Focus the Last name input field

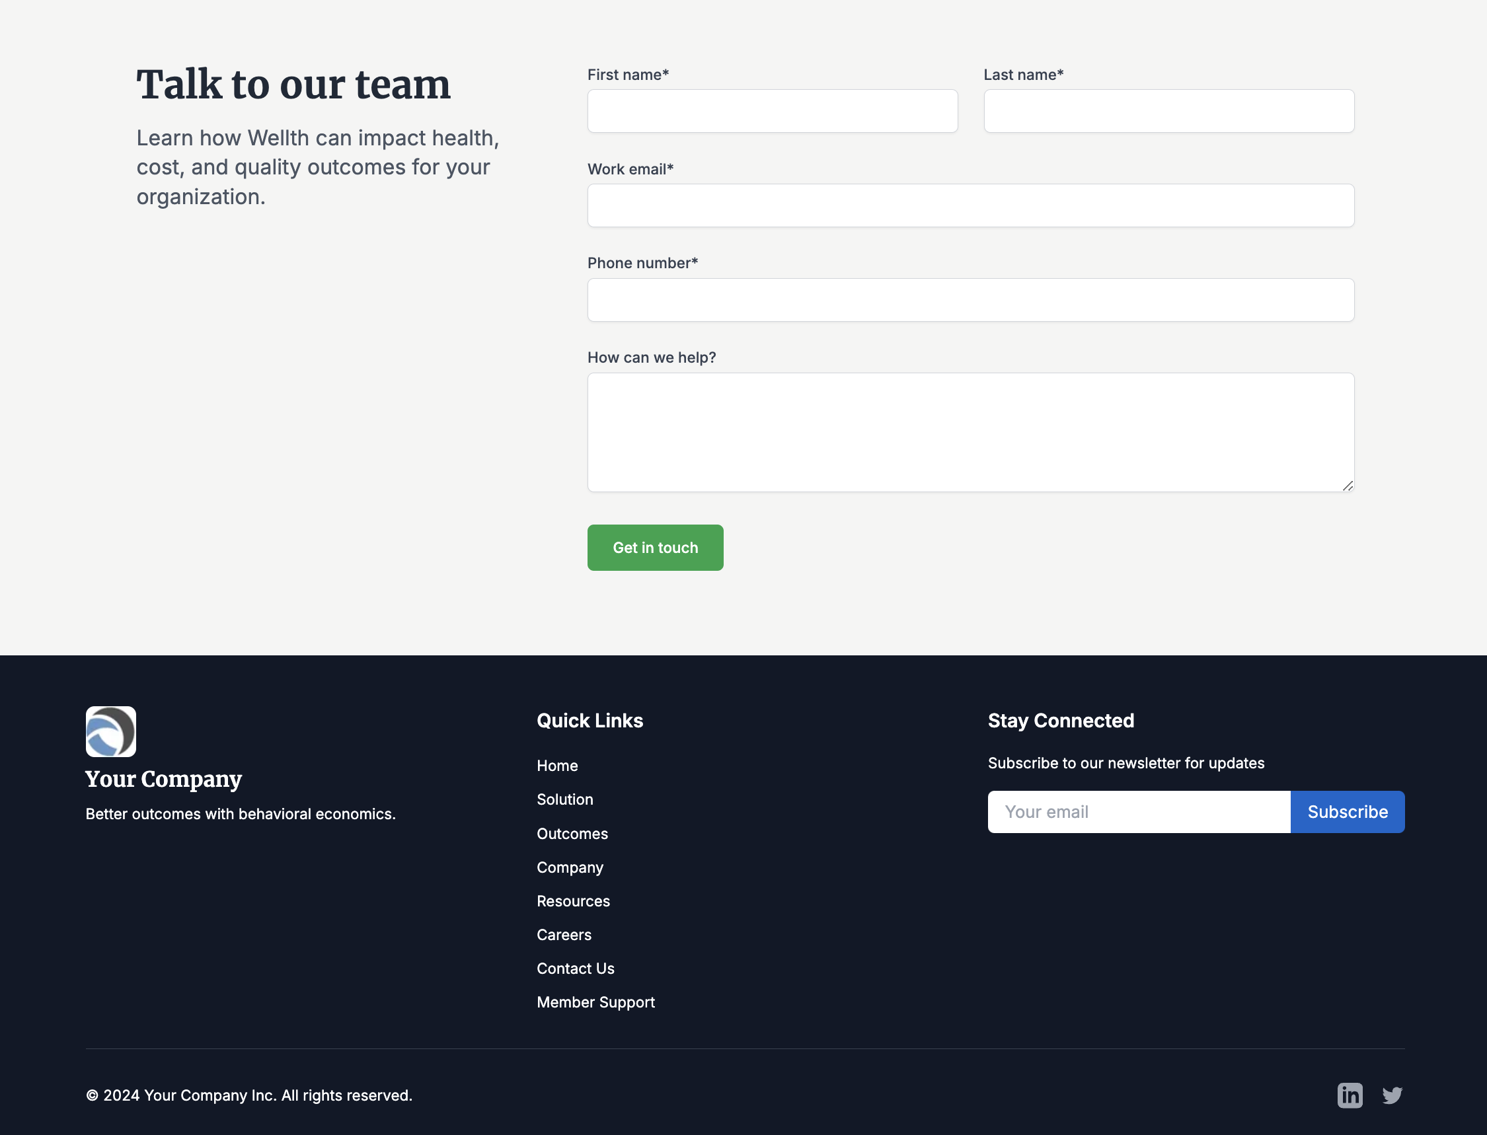click(x=1168, y=111)
